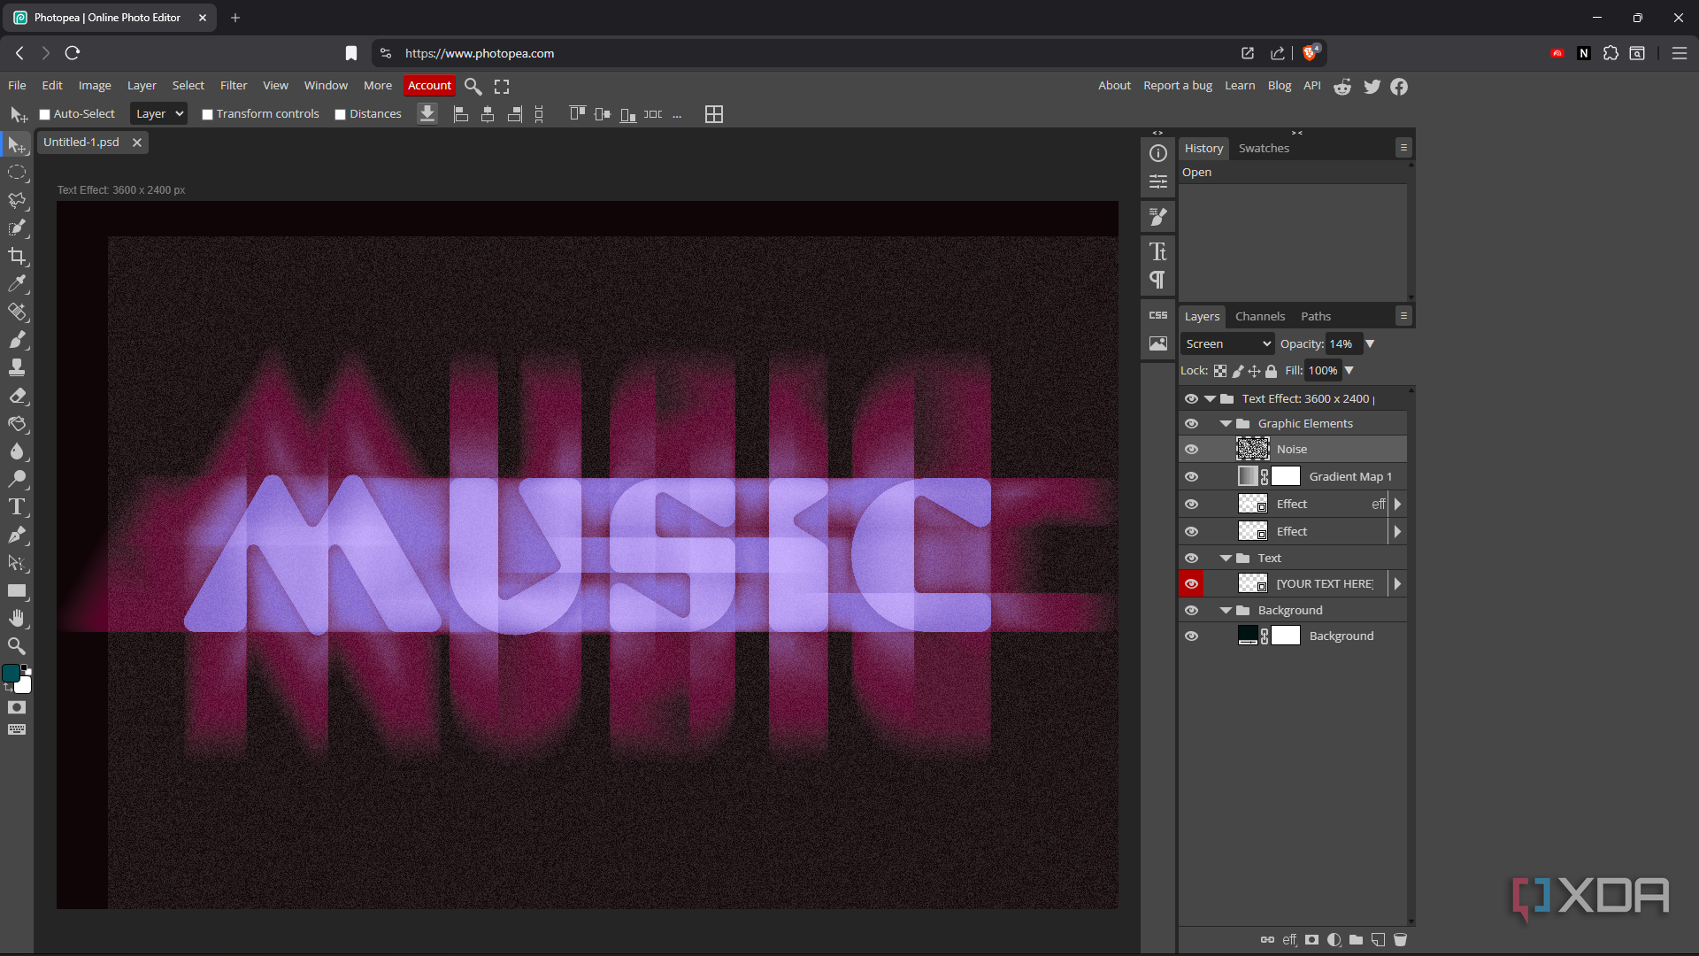Screen dimensions: 1699x956
Task: Hide the Gradient Map 1 layer
Action: pos(1191,477)
